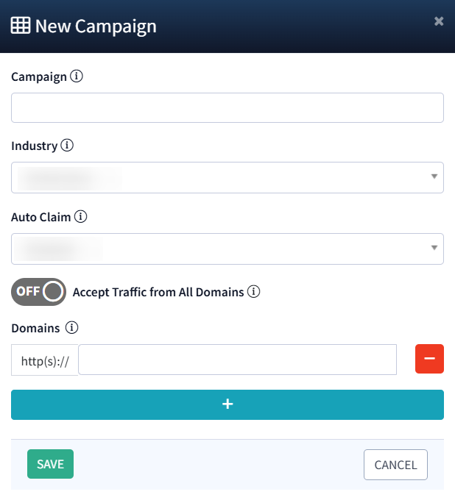The image size is (455, 500).
Task: Click the Accept Traffic from All Domains label
Action: [158, 292]
